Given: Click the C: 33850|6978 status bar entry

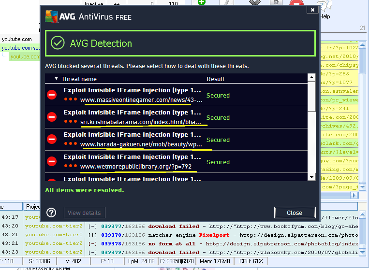Looking at the screenshot, I should pos(177,261).
